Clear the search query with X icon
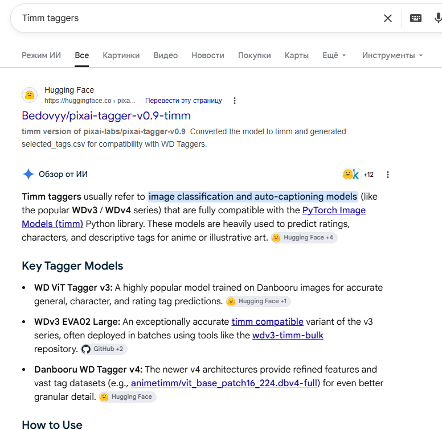The image size is (442, 430). [388, 18]
